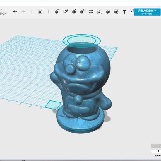Image resolution: width=161 pixels, height=161 pixels.
Task: Open the Modify tools menu
Action: pyautogui.click(x=83, y=12)
